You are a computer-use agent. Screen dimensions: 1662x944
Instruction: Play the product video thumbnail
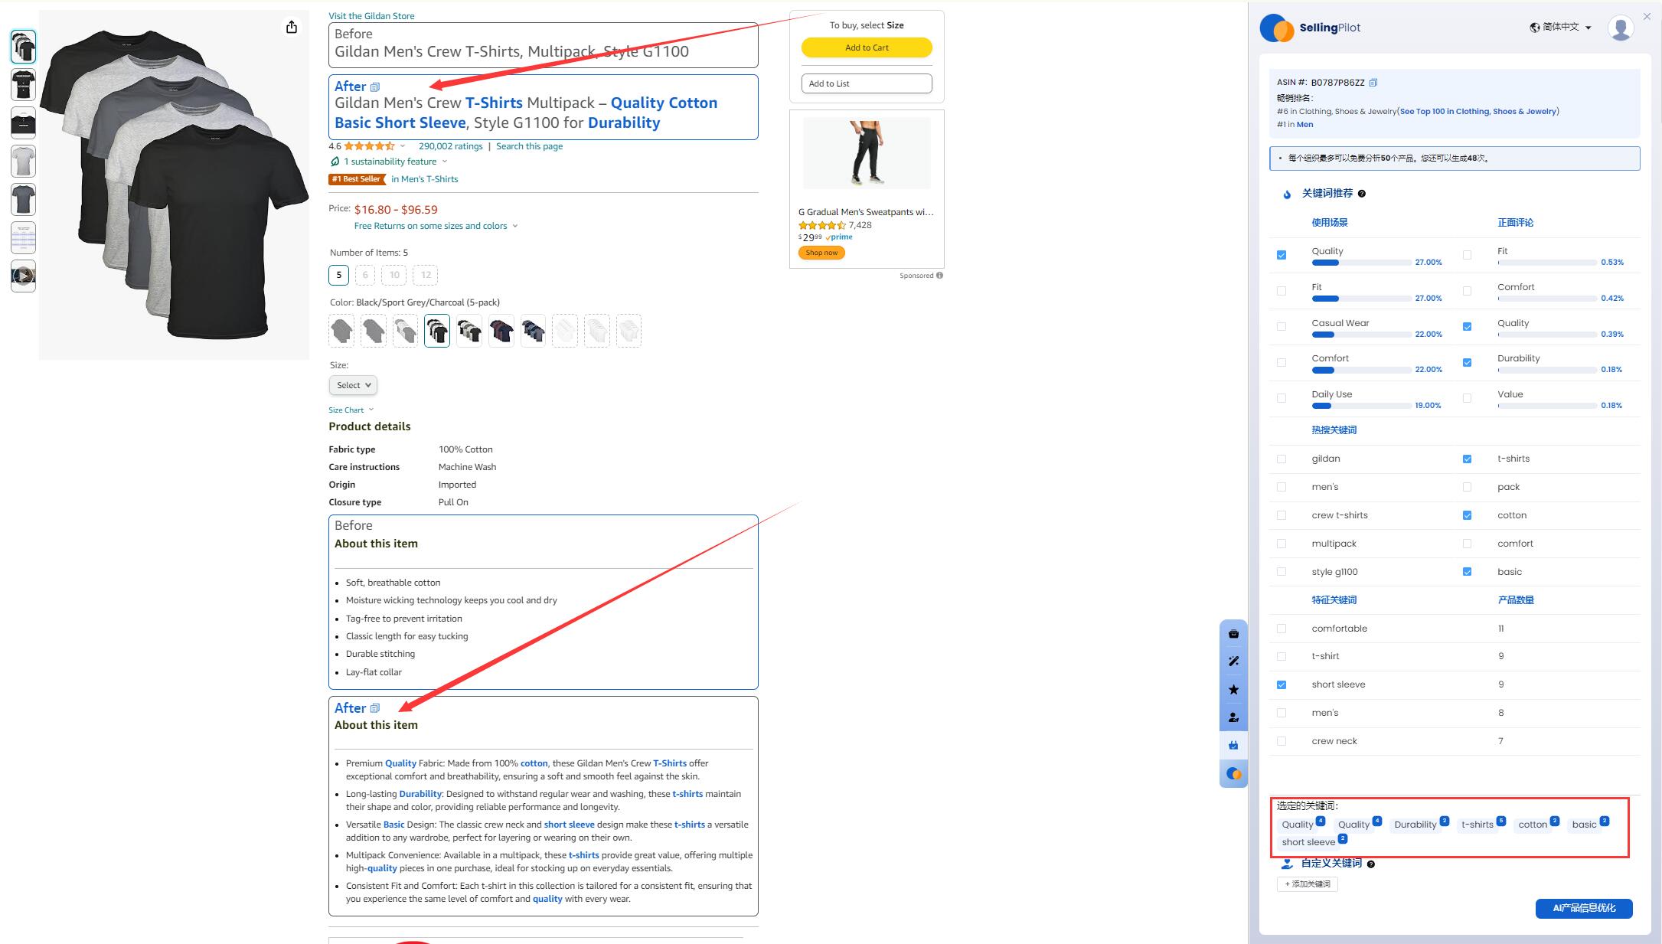coord(23,276)
